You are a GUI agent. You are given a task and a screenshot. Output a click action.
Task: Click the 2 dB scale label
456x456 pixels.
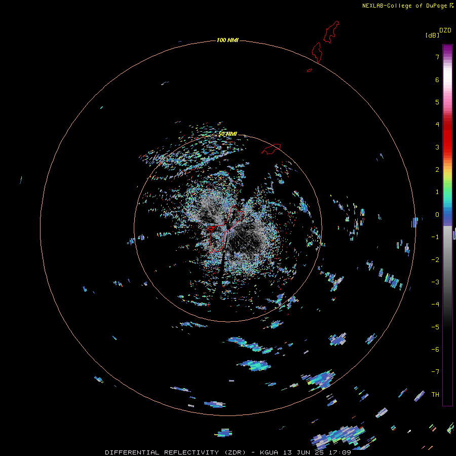point(437,170)
